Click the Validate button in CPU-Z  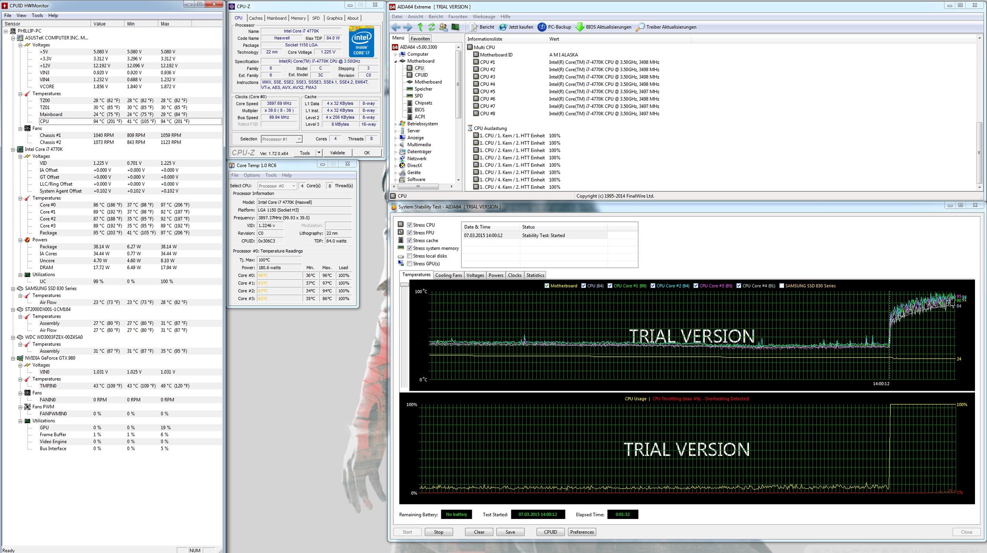[337, 153]
